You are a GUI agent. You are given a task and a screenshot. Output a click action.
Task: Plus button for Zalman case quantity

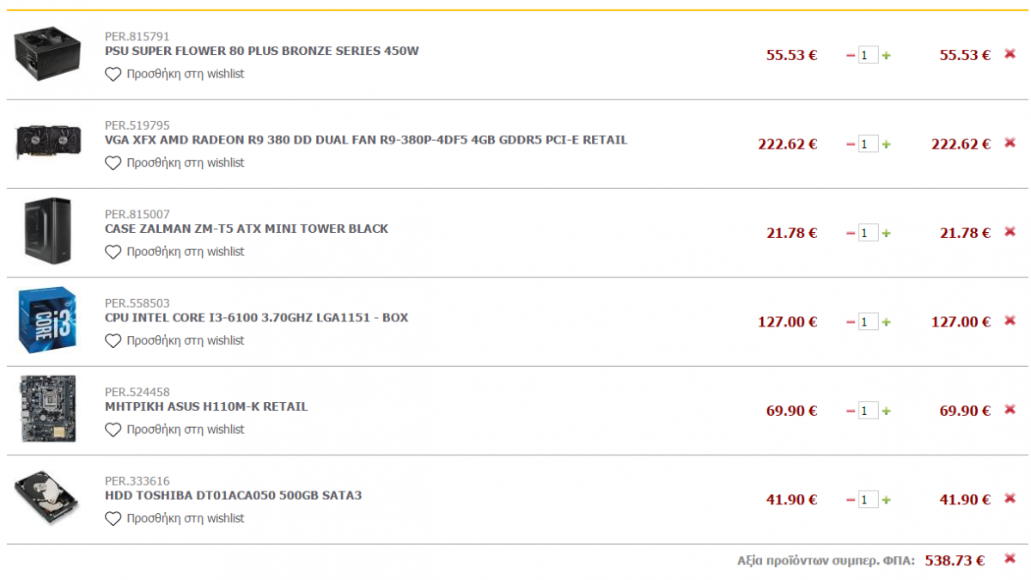pos(887,233)
